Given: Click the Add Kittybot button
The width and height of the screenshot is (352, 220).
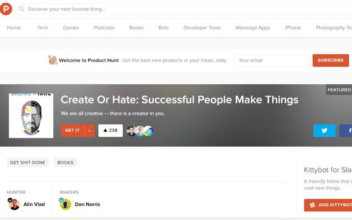Looking at the screenshot, I should pyautogui.click(x=328, y=205).
